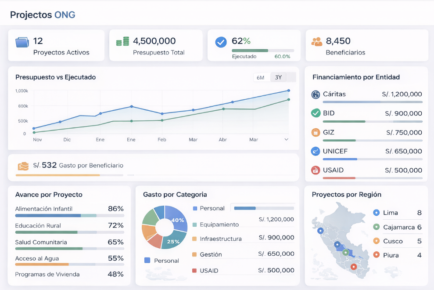Click the red USAID entity icon
The image size is (434, 290).
pyautogui.click(x=316, y=170)
